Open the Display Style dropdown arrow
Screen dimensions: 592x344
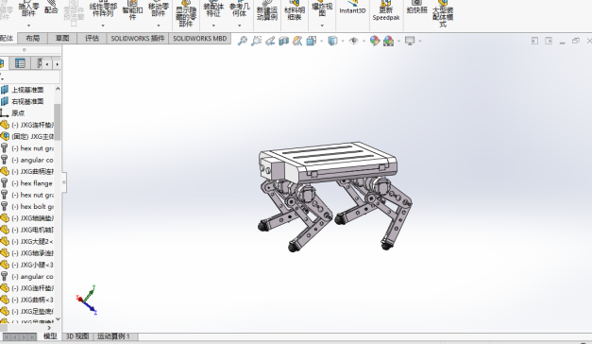point(343,41)
